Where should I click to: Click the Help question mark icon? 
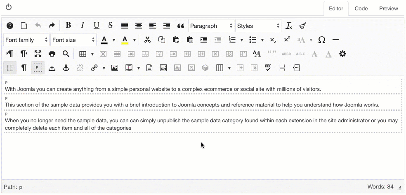click(x=10, y=26)
